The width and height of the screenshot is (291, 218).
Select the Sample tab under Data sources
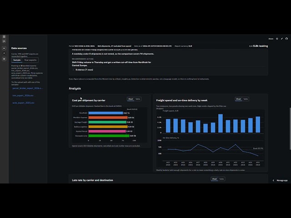click(17, 60)
